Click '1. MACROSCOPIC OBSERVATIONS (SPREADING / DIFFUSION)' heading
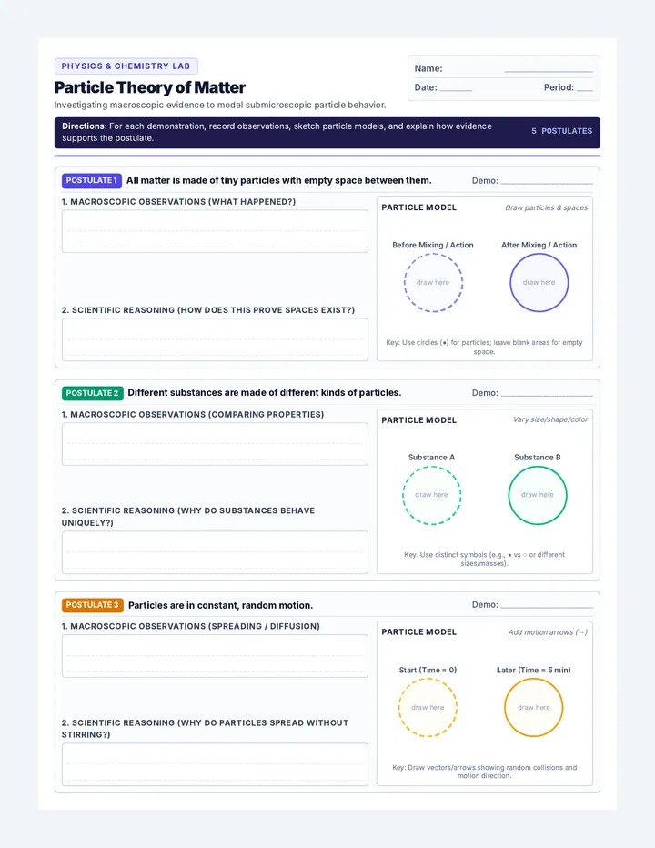Screen dimensions: 655x848 pyautogui.click(x=191, y=626)
